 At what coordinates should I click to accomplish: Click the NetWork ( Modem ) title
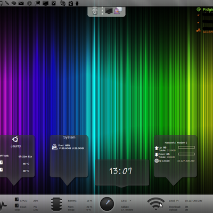[176, 143]
